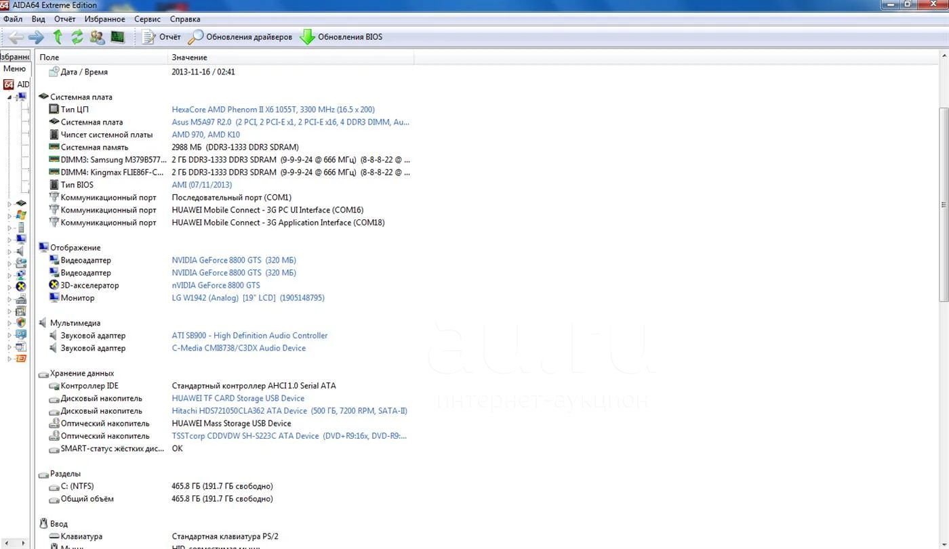Click the green up arrow toolbar icon

57,37
